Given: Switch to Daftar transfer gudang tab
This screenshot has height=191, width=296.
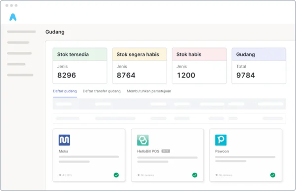Looking at the screenshot, I should click(x=102, y=91).
